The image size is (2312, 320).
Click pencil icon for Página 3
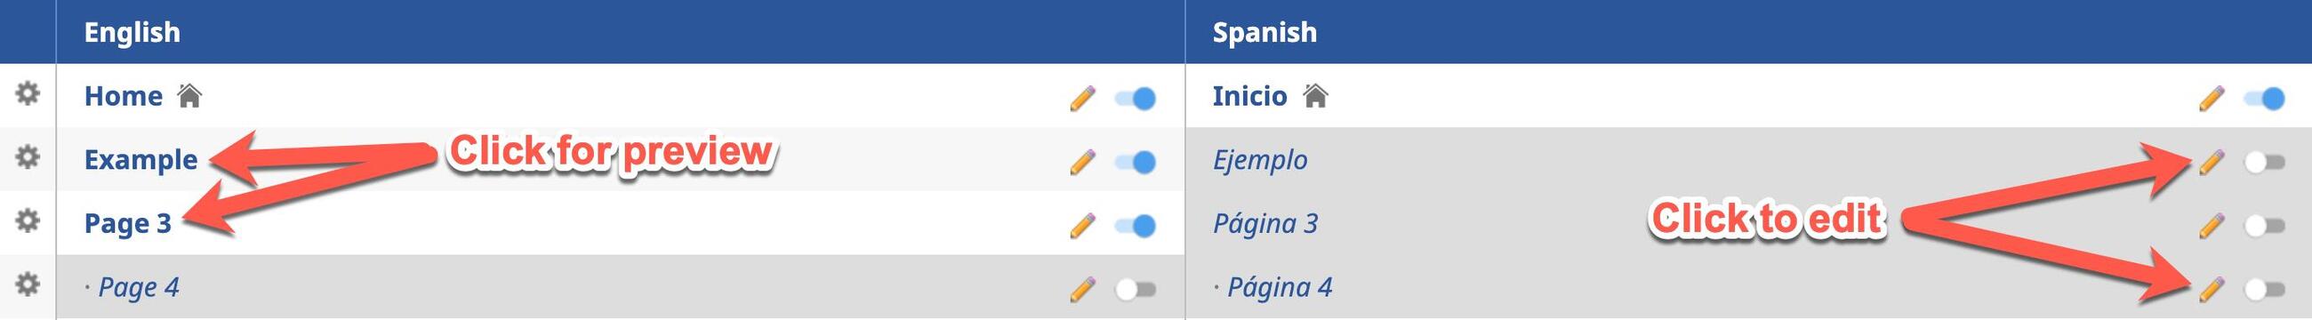point(2212,225)
